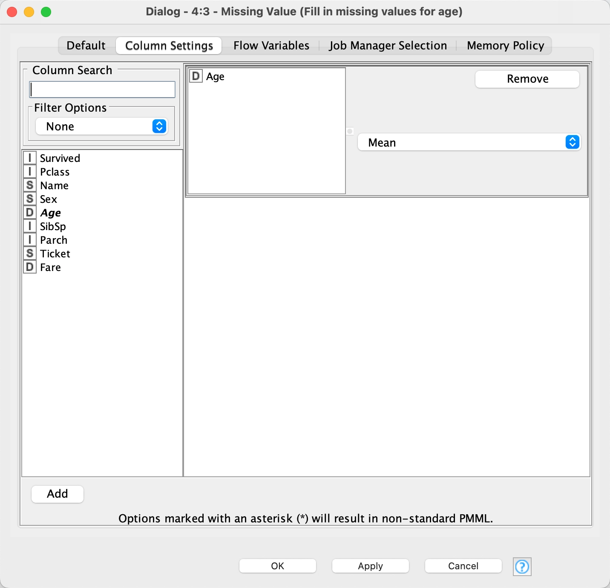Image resolution: width=610 pixels, height=588 pixels.
Task: Focus the Column Search text field
Action: tap(102, 89)
